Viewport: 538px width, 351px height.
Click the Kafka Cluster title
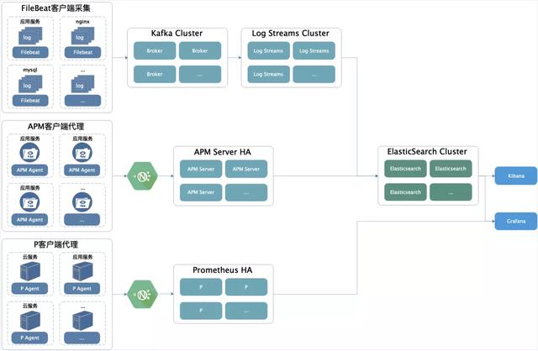click(177, 34)
